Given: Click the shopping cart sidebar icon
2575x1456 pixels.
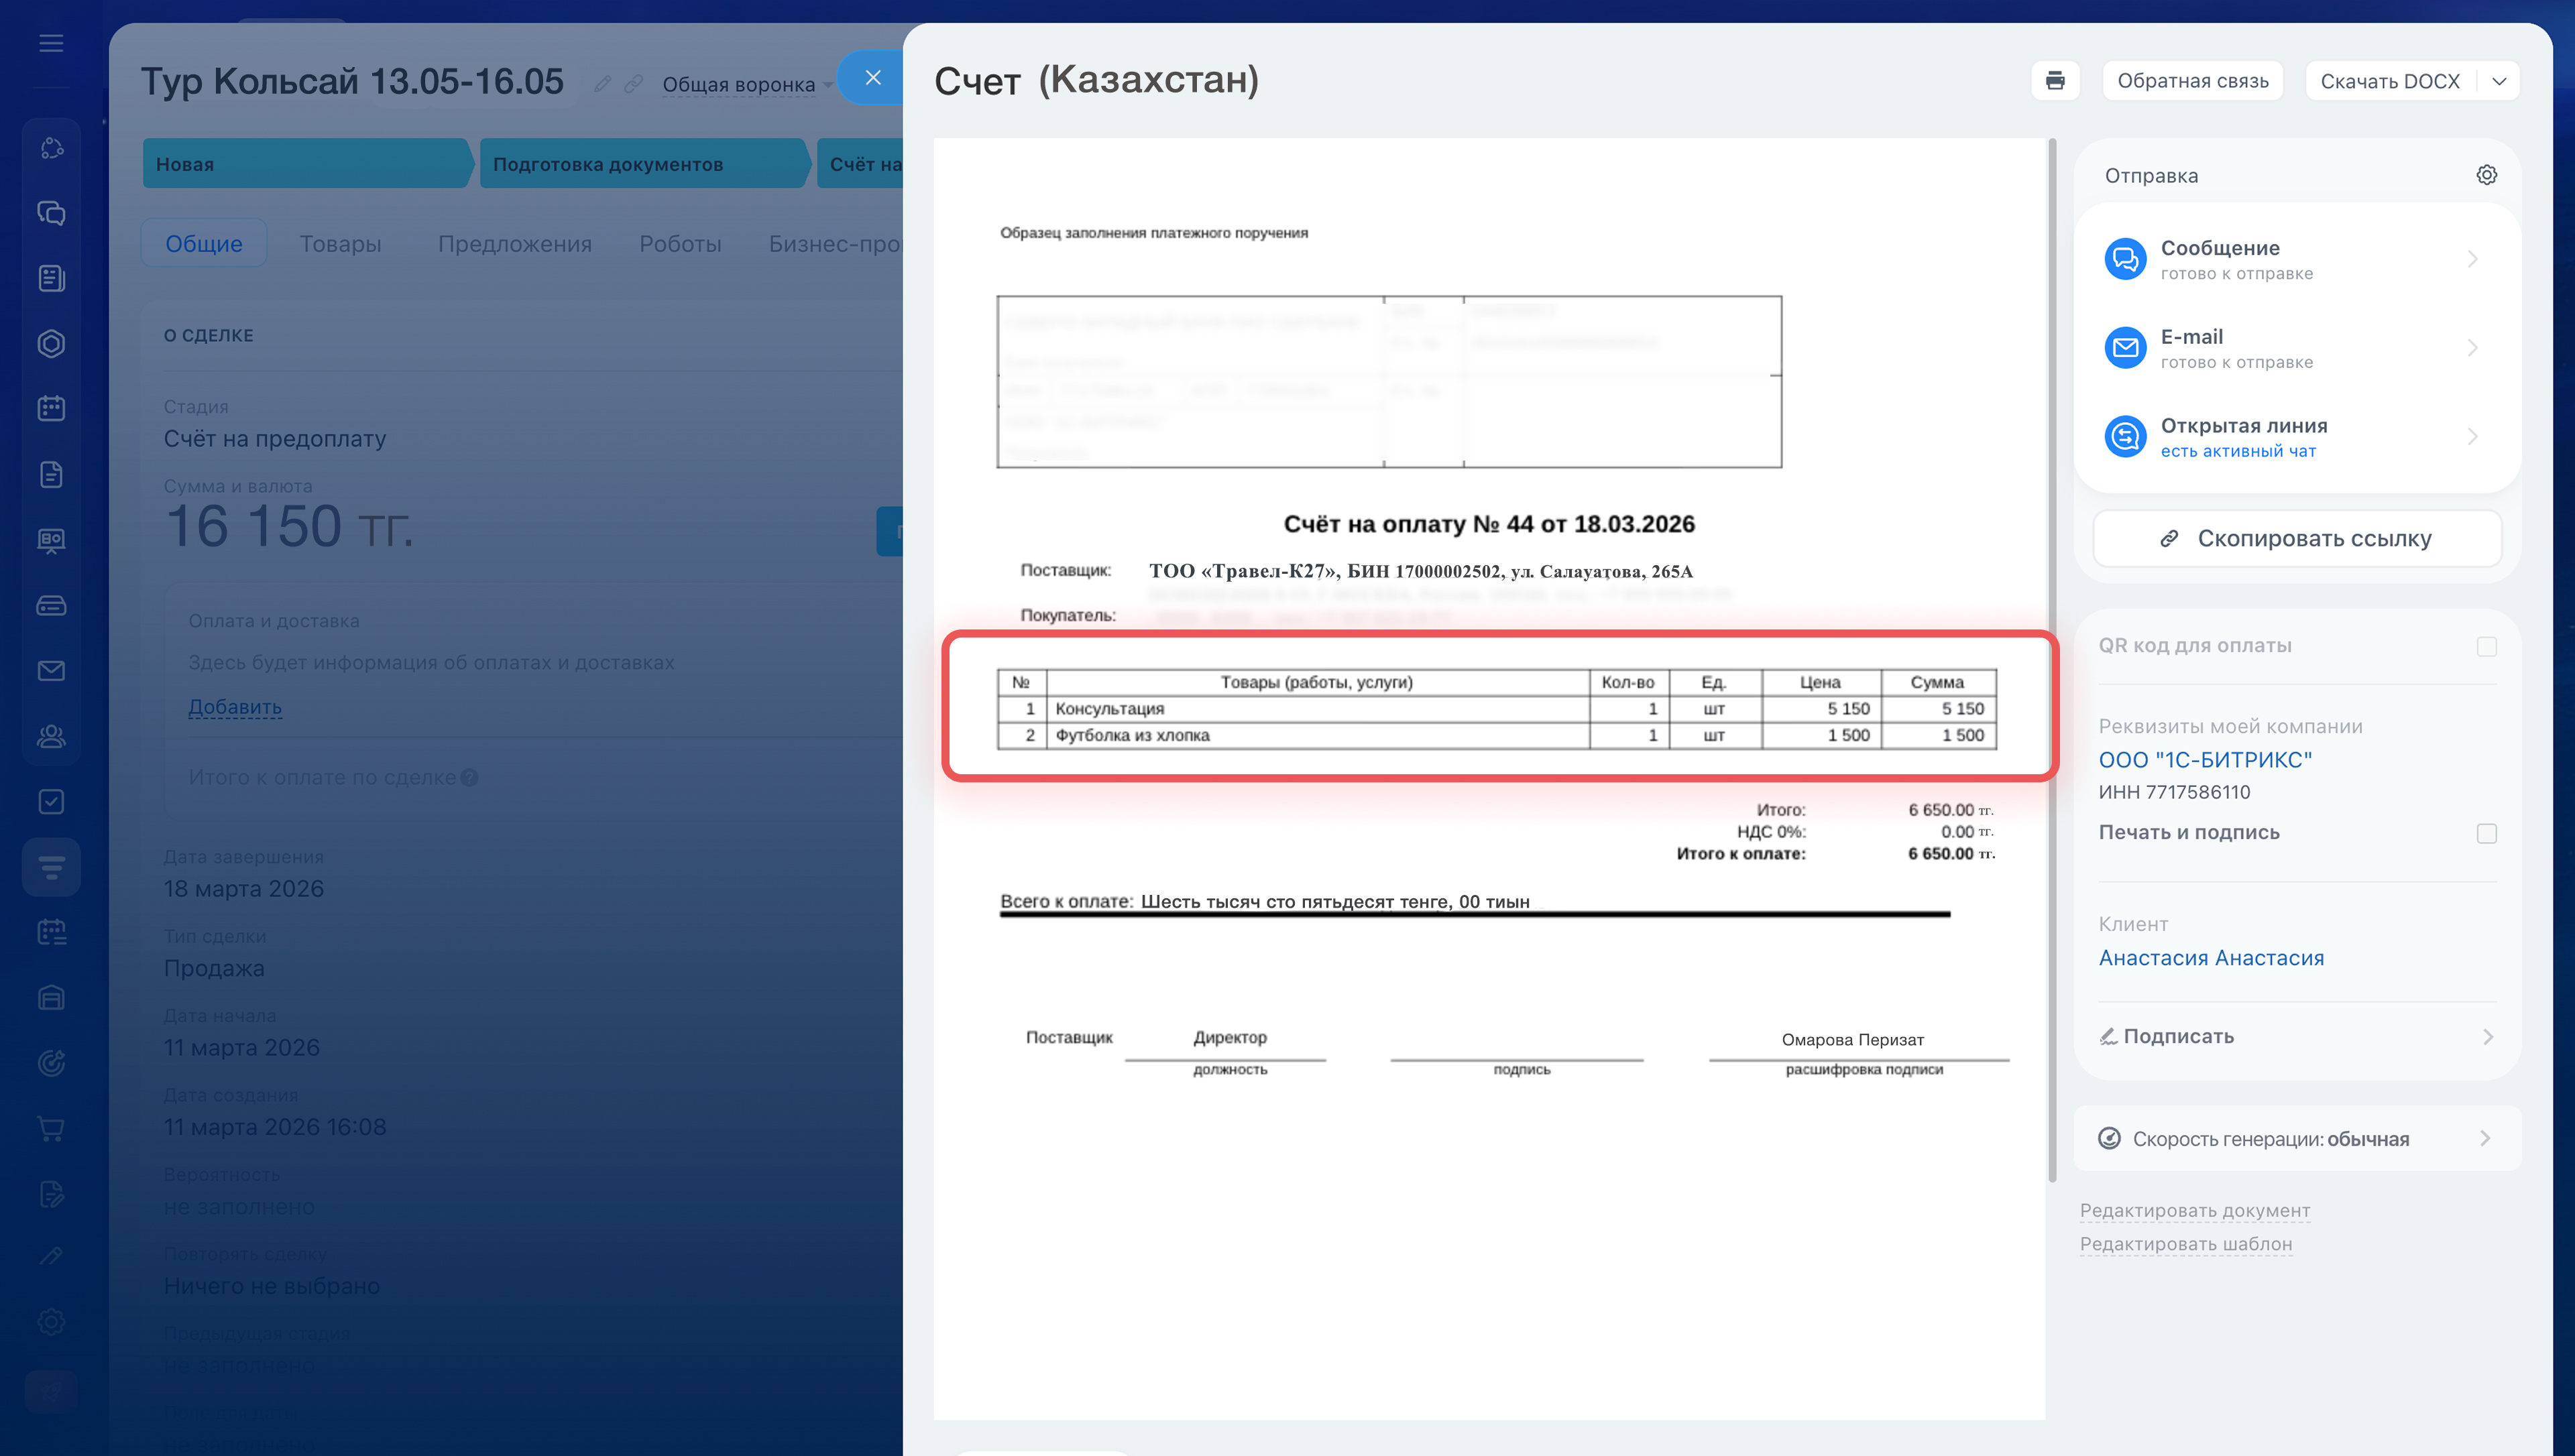Looking at the screenshot, I should [51, 1128].
